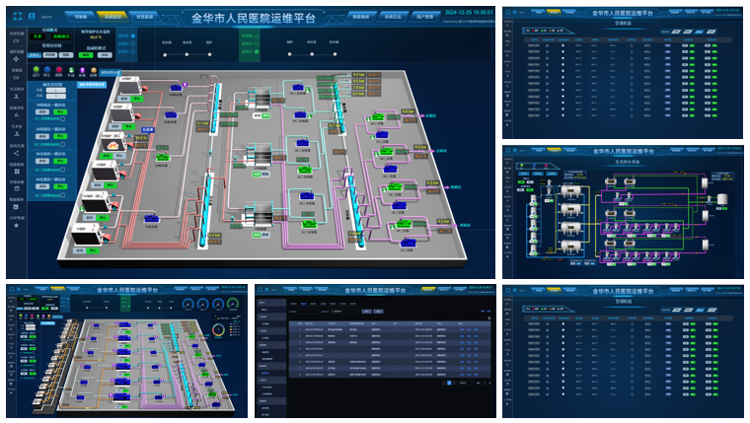Click the 2024-12-25 10:35:51 timestamp
The image size is (750, 423).
469,13
